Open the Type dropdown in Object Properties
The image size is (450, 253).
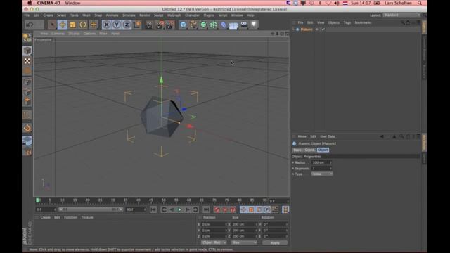point(322,174)
